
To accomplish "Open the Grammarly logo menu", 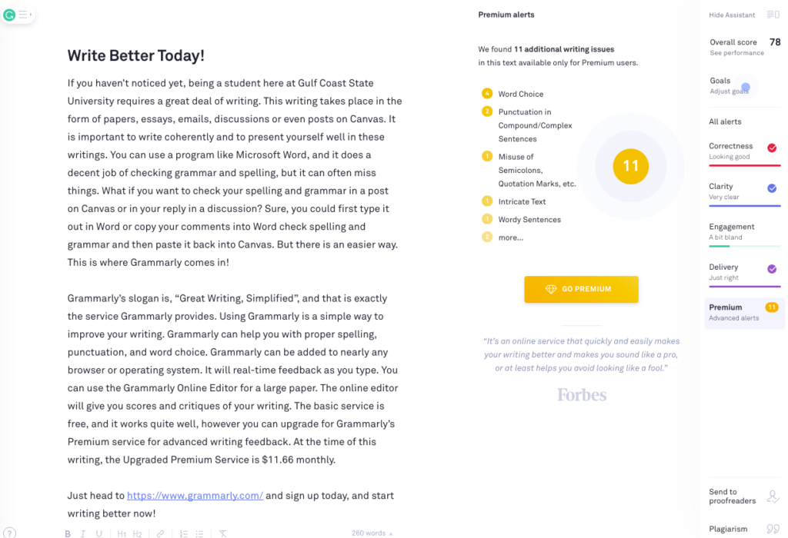I will (9, 15).
